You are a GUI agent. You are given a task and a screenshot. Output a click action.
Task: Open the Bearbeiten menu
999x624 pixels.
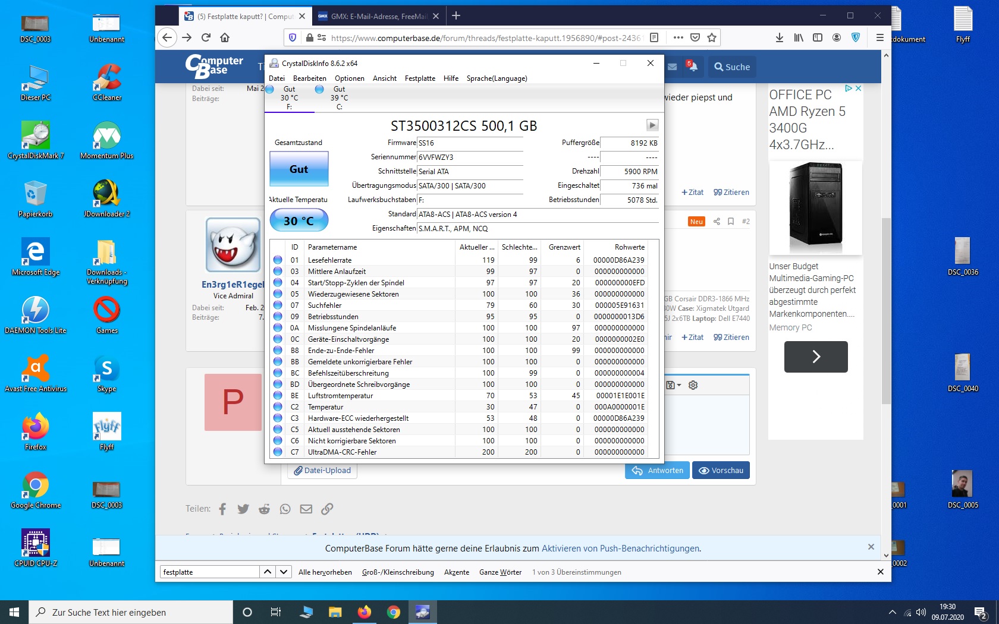(x=309, y=78)
